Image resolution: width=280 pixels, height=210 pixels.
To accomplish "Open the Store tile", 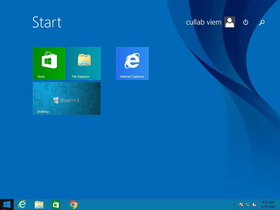I will 49,63.
